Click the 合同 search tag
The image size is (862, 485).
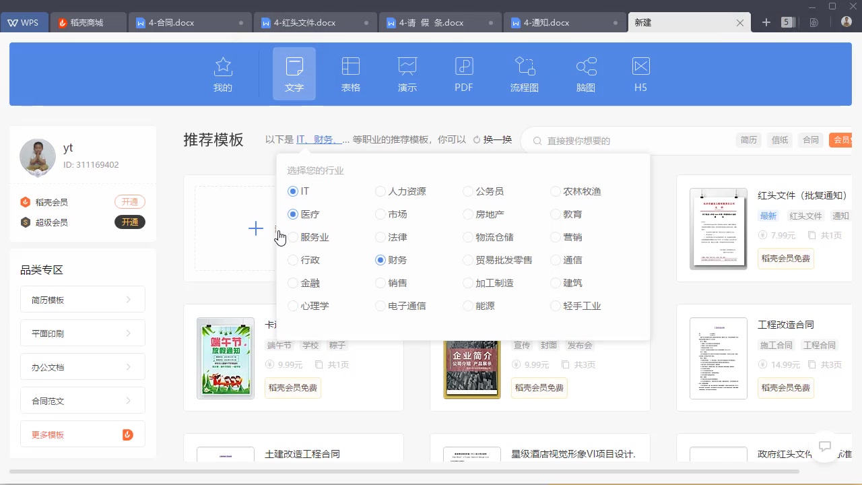tap(811, 140)
